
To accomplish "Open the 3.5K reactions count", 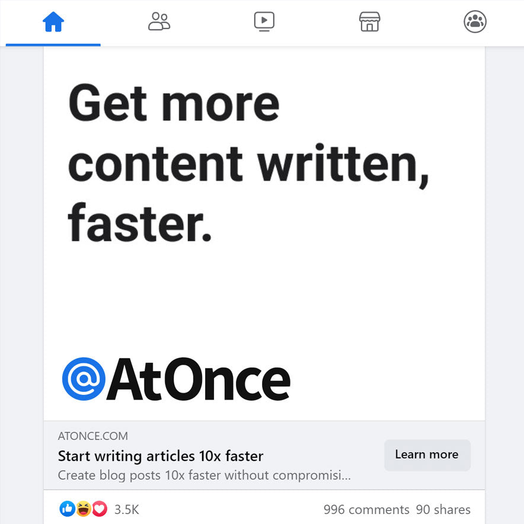I will [127, 510].
